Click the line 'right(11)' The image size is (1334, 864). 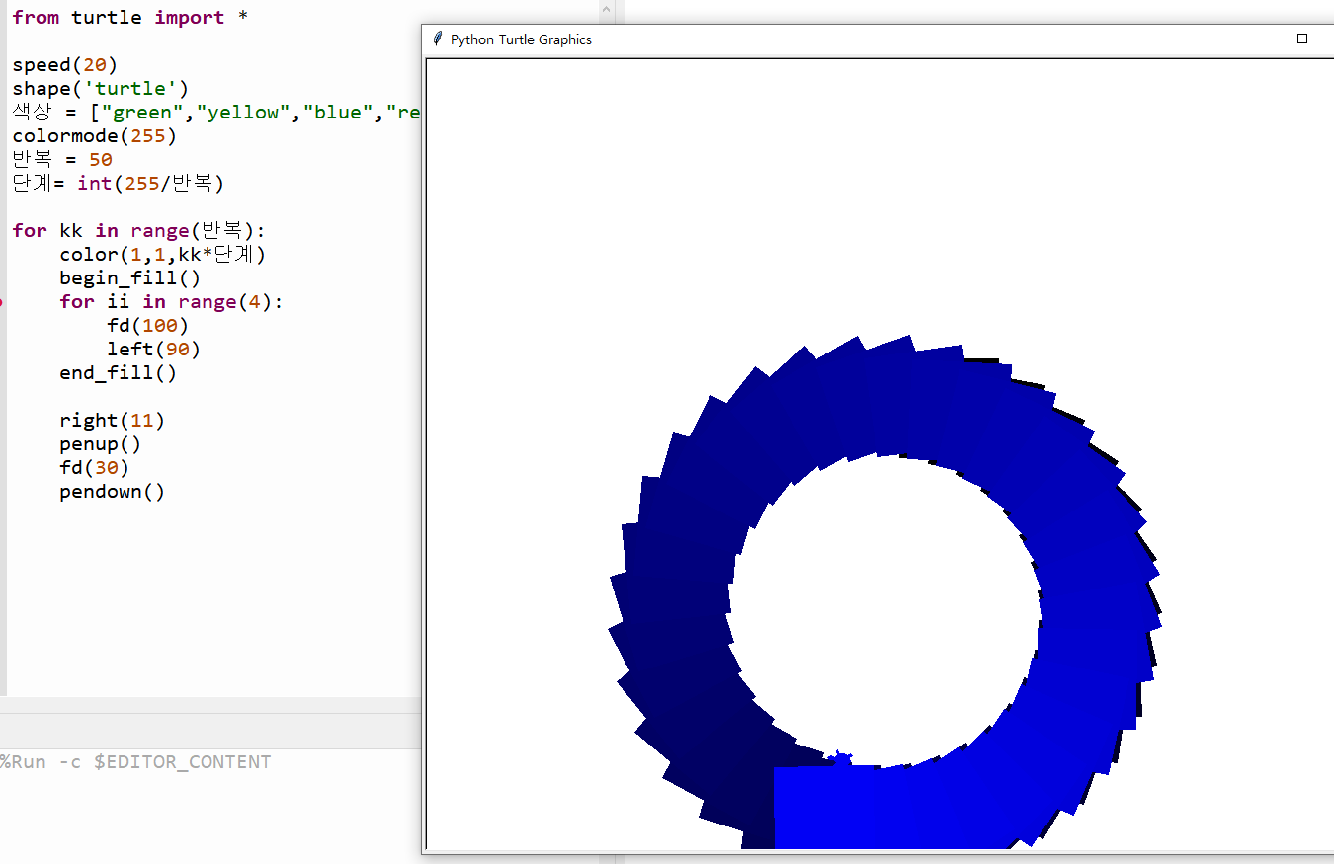click(x=112, y=421)
